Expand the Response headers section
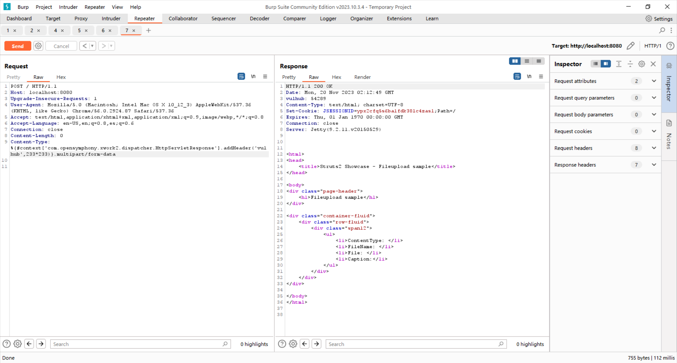677x363 pixels. pyautogui.click(x=654, y=165)
